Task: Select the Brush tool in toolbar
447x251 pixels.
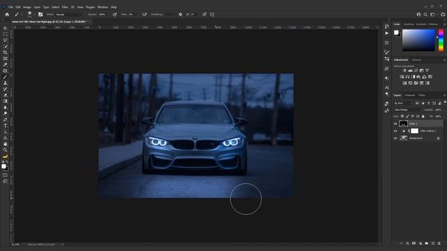Action: click(5, 77)
